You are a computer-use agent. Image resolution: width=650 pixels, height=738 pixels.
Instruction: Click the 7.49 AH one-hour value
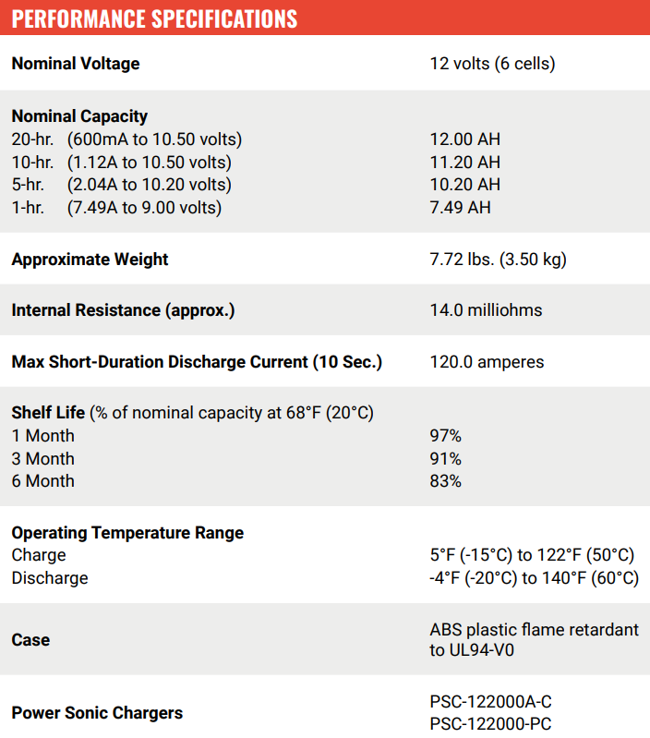click(460, 208)
